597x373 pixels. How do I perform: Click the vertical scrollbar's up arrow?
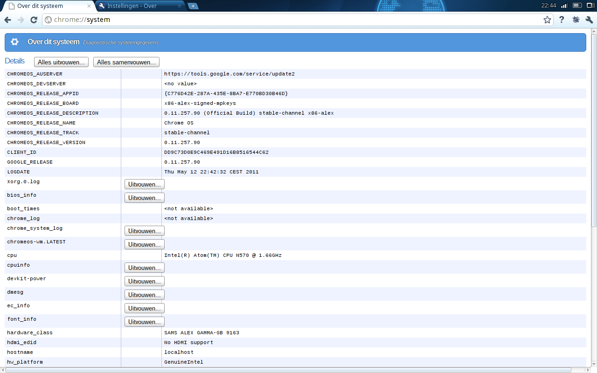593,31
